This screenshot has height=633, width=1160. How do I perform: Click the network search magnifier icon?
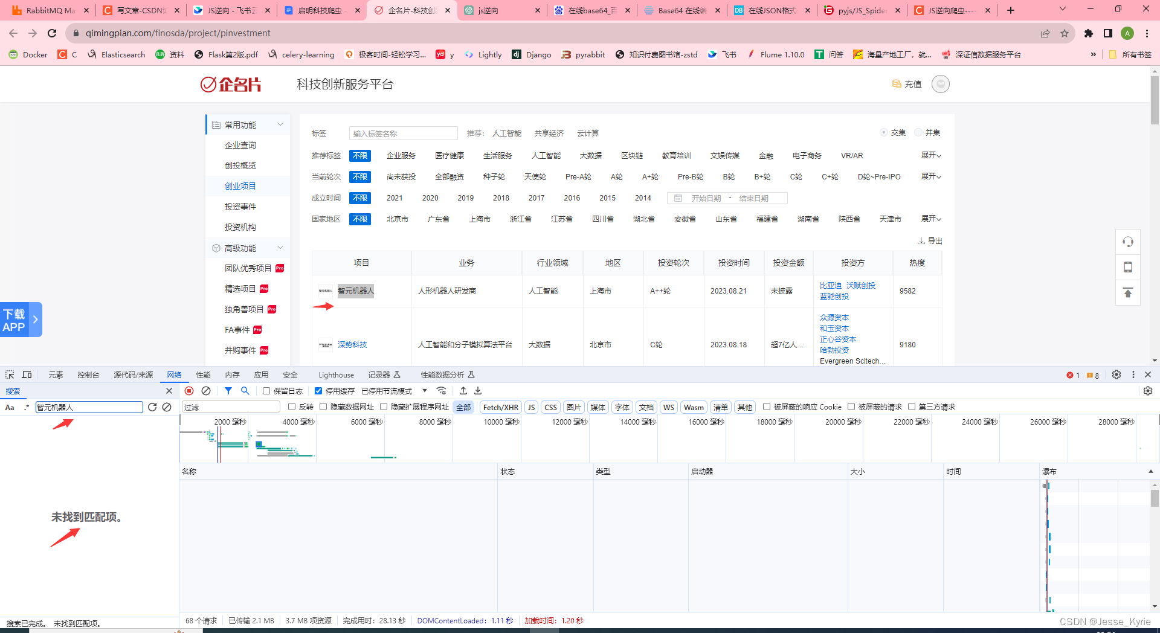[245, 391]
